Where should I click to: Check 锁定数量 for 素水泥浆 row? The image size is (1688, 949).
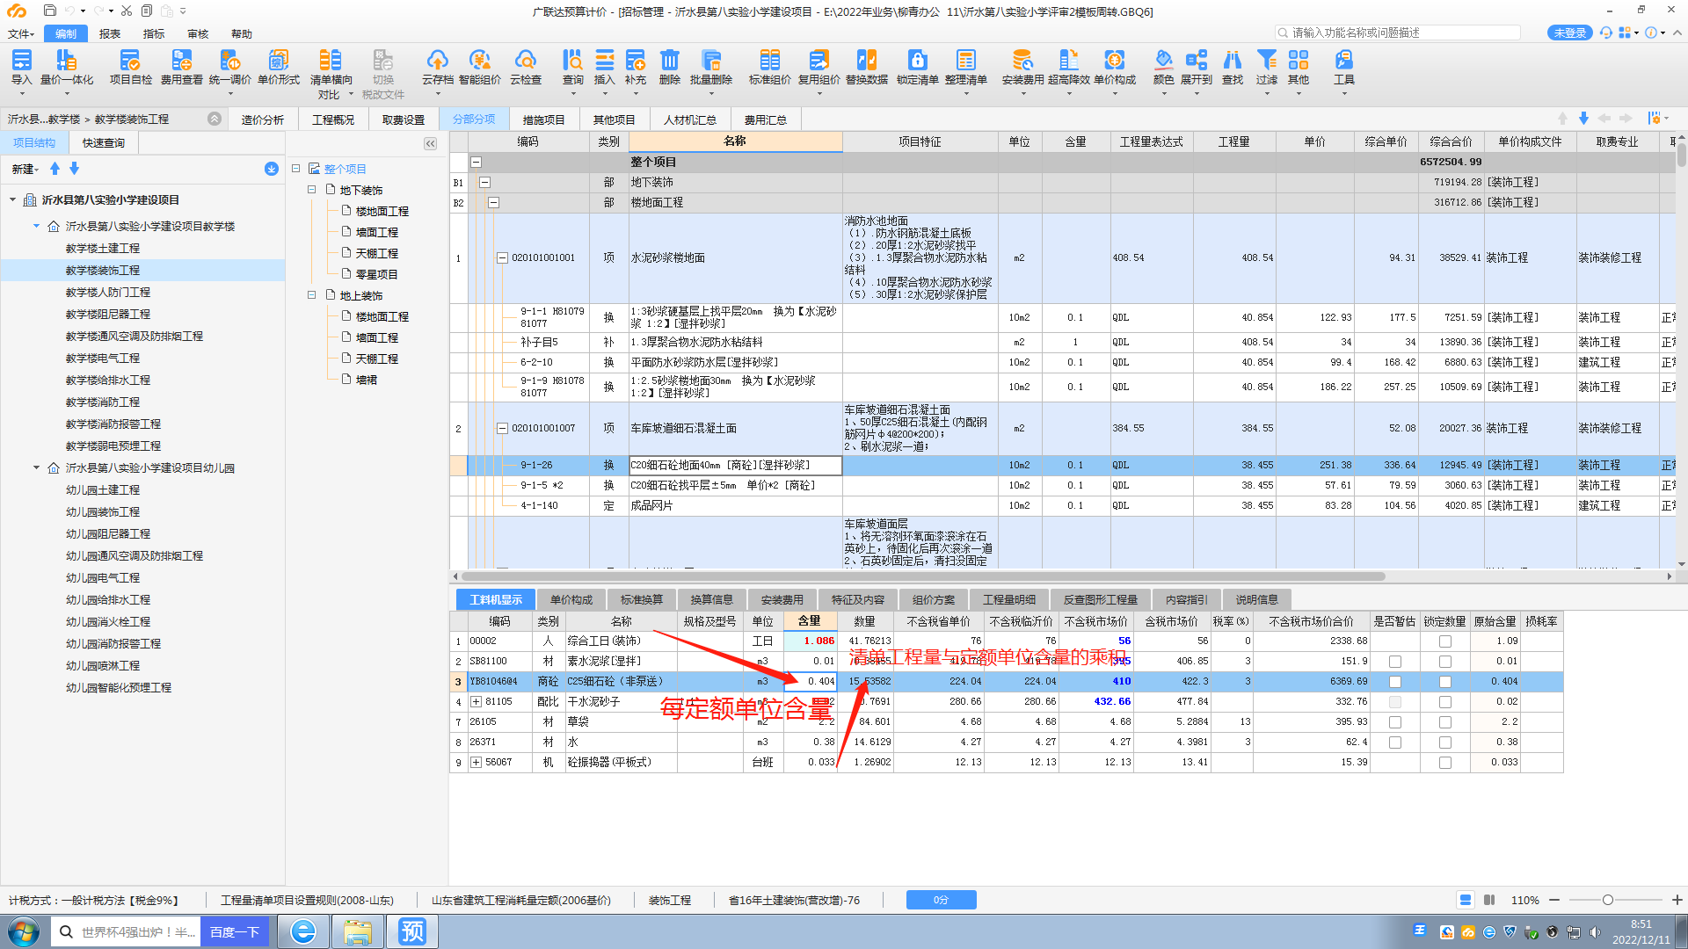point(1445,662)
